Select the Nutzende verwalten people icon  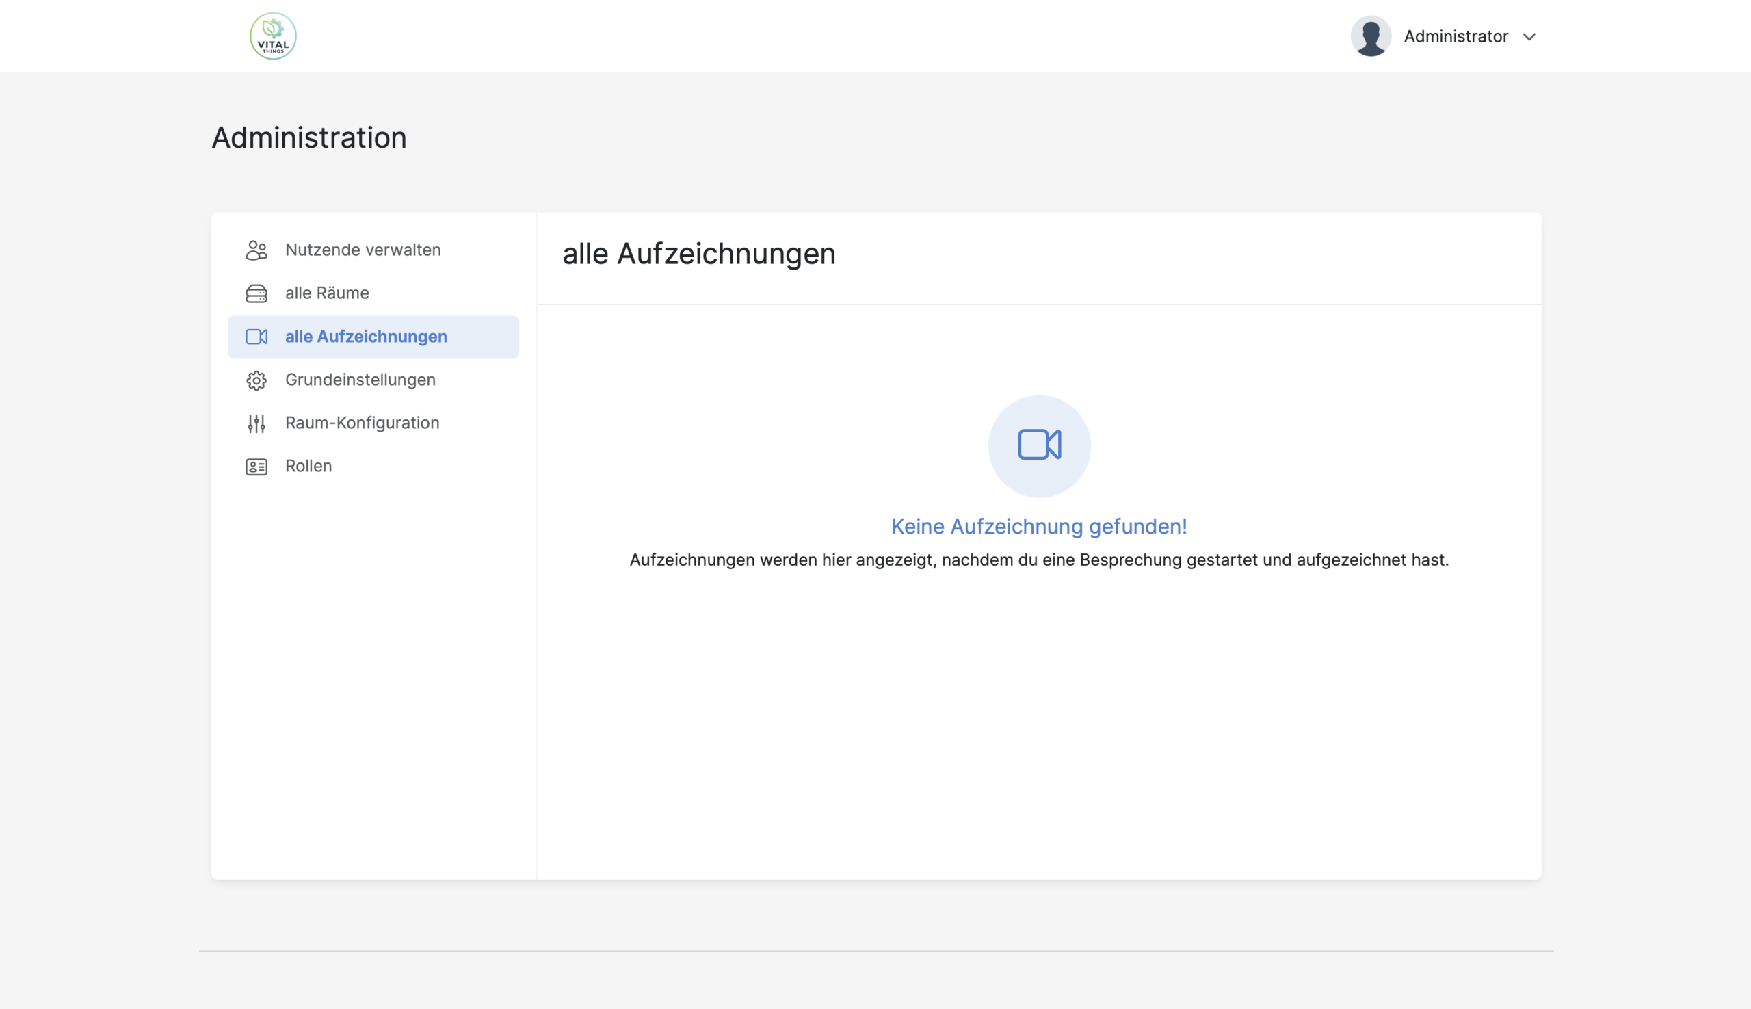256,250
